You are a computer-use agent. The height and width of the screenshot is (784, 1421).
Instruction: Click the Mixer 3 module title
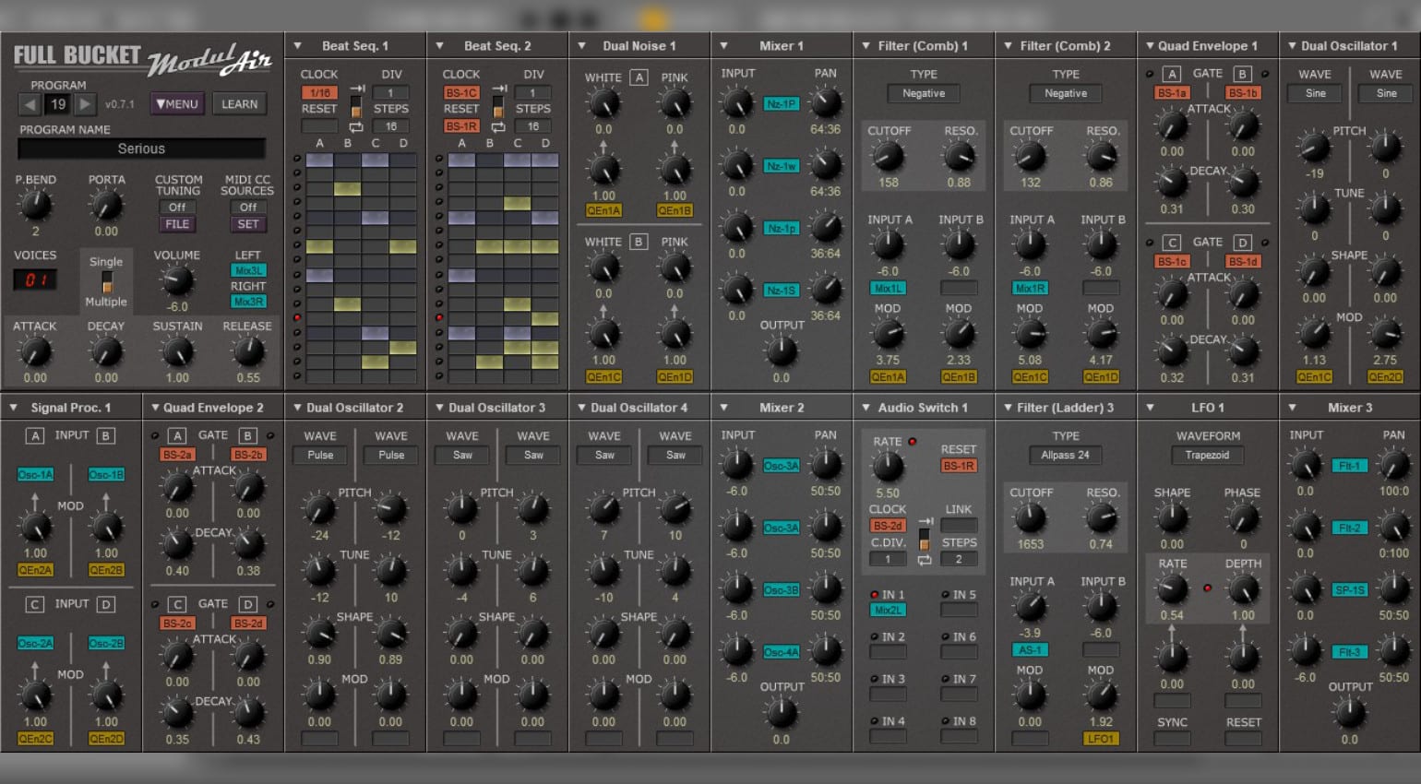coord(1350,407)
